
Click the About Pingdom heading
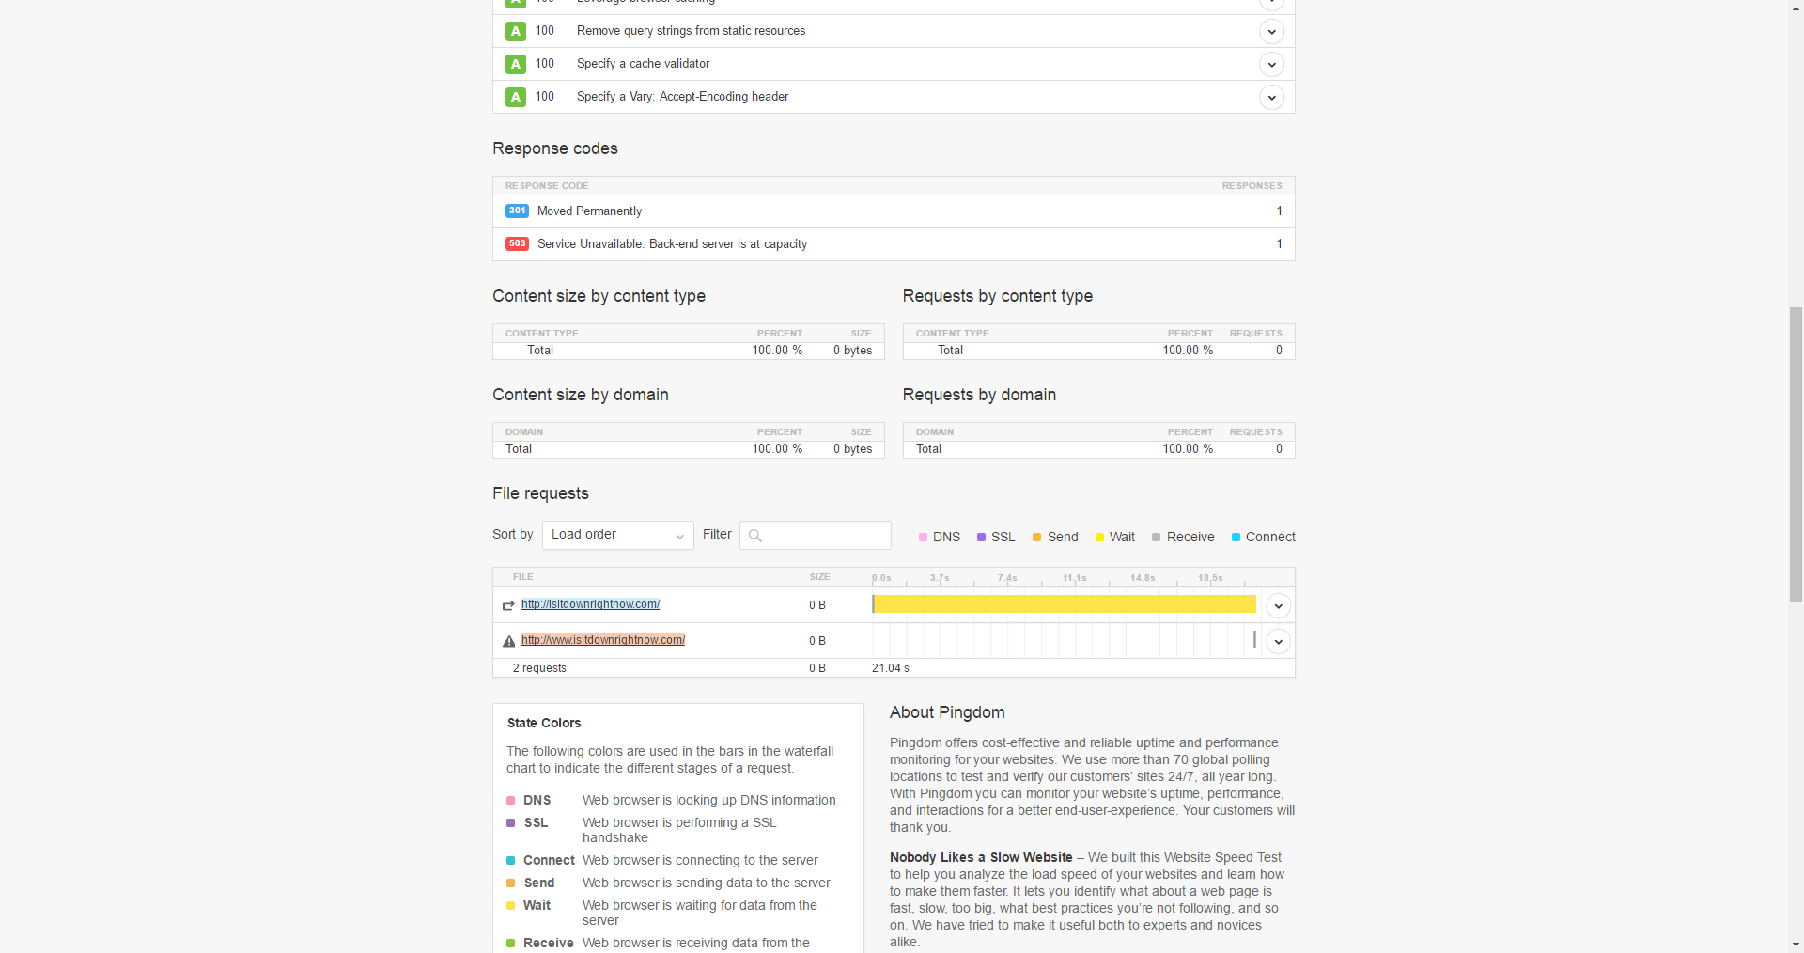947,712
